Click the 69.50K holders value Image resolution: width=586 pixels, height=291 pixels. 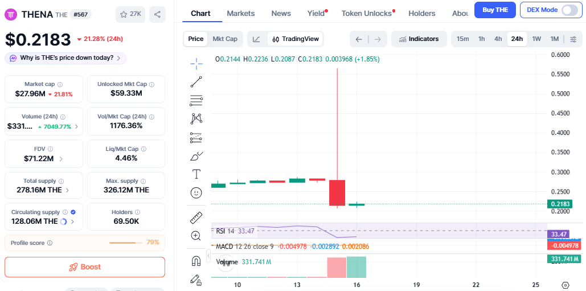click(126, 222)
